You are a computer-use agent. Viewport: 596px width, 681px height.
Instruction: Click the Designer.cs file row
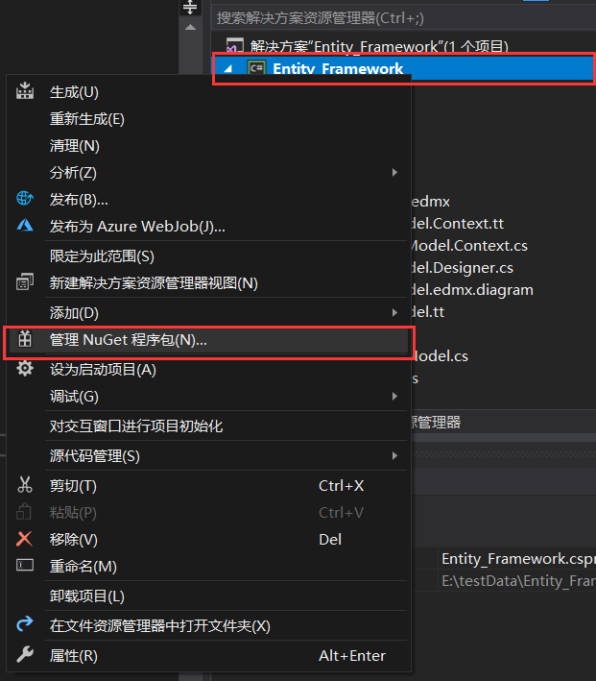click(x=463, y=268)
